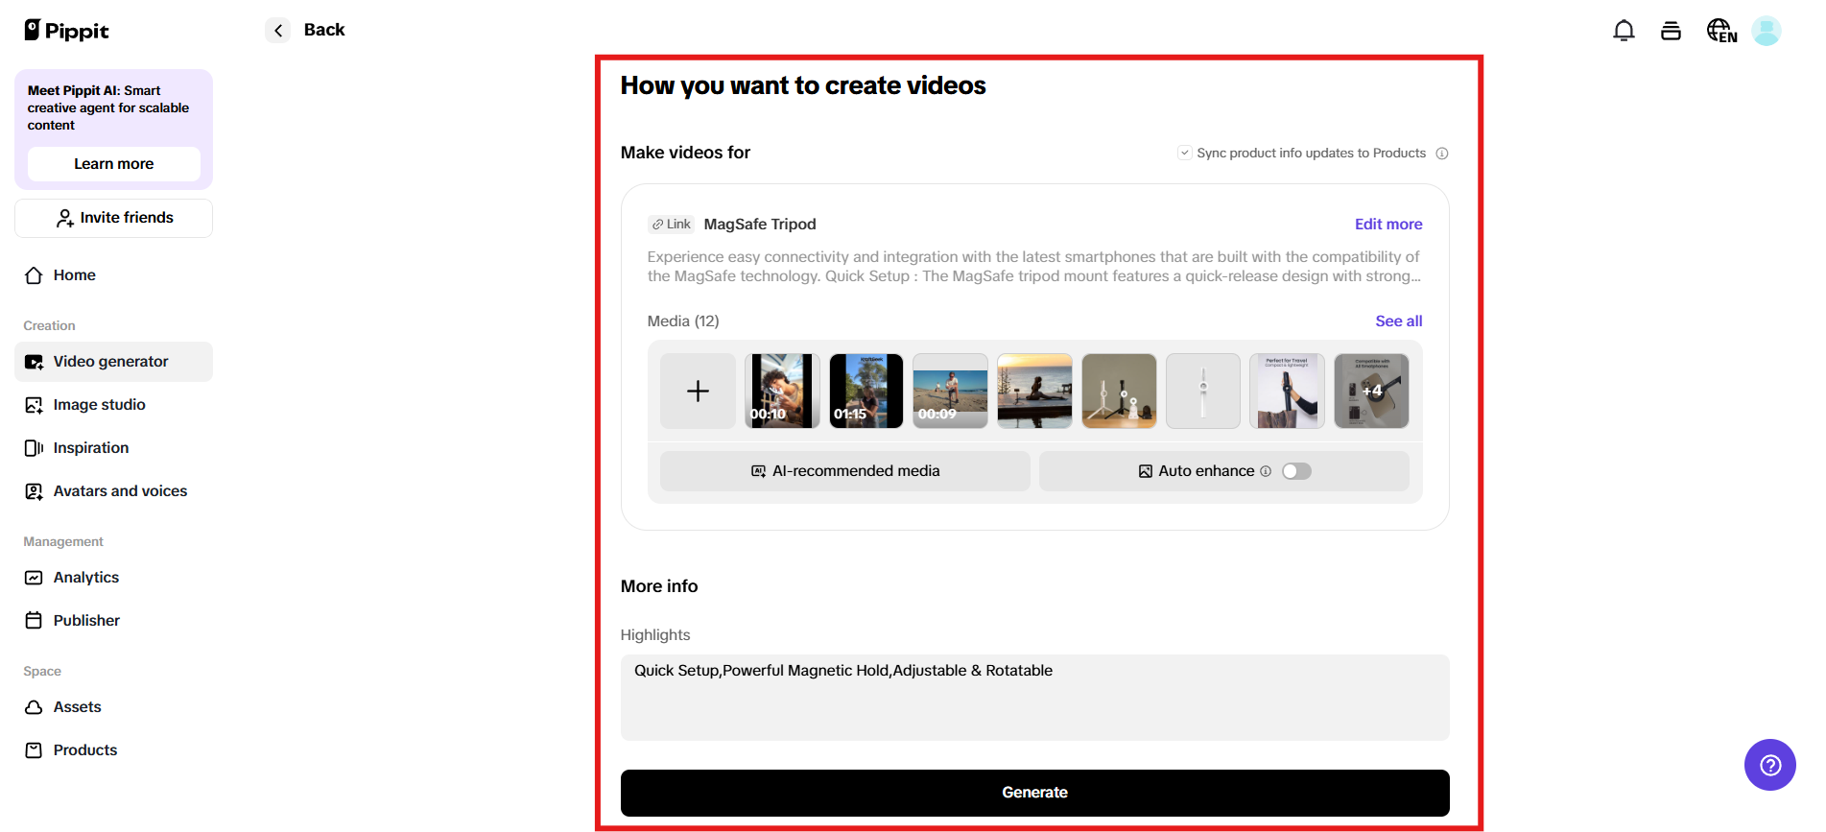The height and width of the screenshot is (832, 1826).
Task: Click Learn more in Pippit AI banner
Action: coord(113,164)
